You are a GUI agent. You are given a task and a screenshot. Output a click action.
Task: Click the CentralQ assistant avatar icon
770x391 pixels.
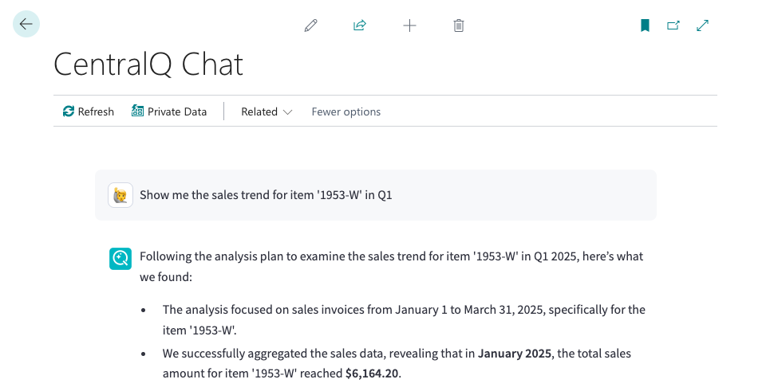[120, 258]
